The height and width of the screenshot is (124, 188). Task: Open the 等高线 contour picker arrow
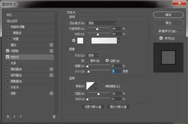[x=96, y=86]
